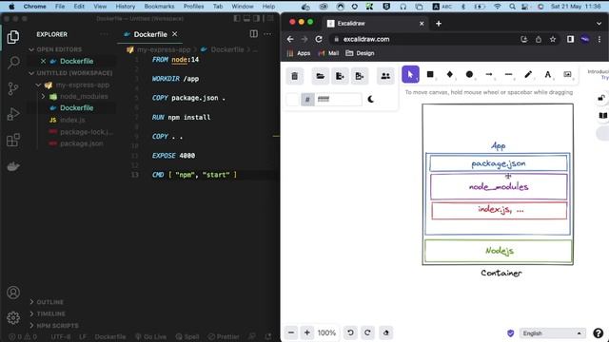Select the Rectangle tool in Excalidraw

click(430, 74)
